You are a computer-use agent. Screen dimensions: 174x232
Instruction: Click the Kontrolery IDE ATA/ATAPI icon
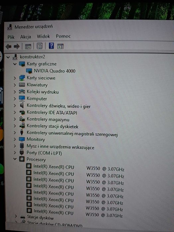(22, 112)
